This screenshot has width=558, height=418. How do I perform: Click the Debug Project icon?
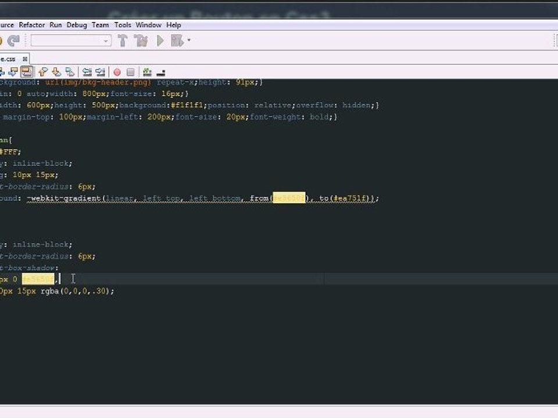pos(177,41)
